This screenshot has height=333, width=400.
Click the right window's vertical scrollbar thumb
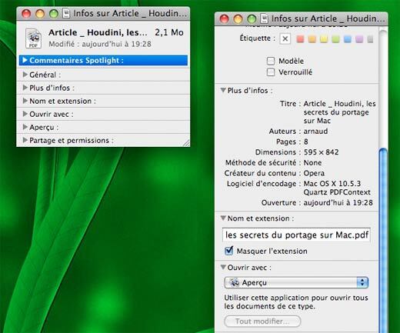tap(383, 240)
